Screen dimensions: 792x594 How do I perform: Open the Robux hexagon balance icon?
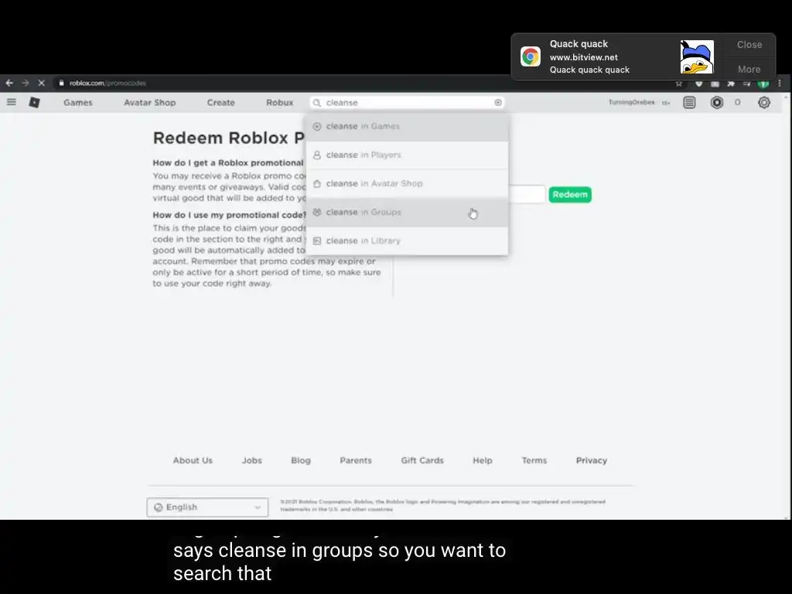point(717,103)
